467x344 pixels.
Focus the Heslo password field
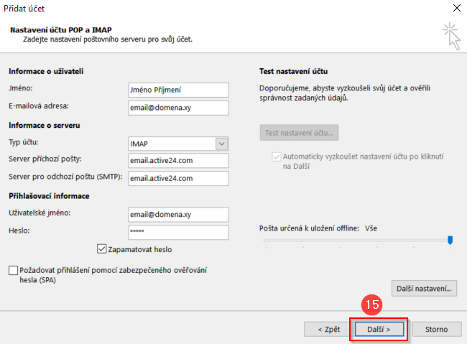coord(177,233)
